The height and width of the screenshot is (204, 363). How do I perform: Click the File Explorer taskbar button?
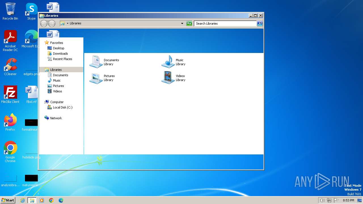pos(32,200)
